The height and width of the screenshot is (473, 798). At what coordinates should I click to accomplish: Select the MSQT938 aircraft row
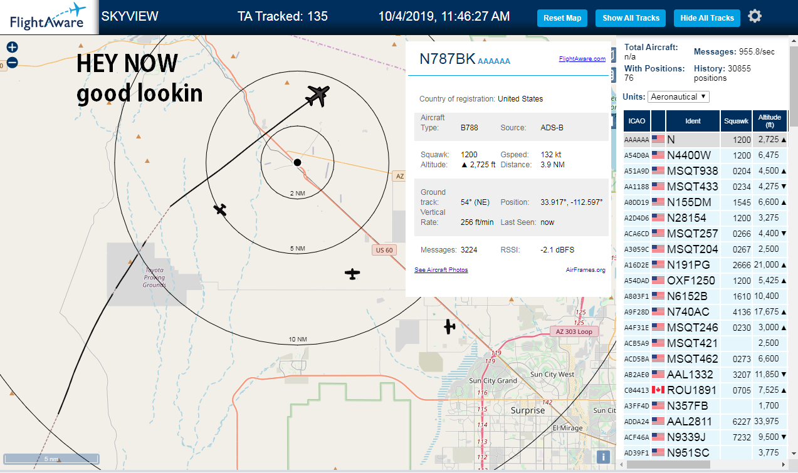coord(705,171)
